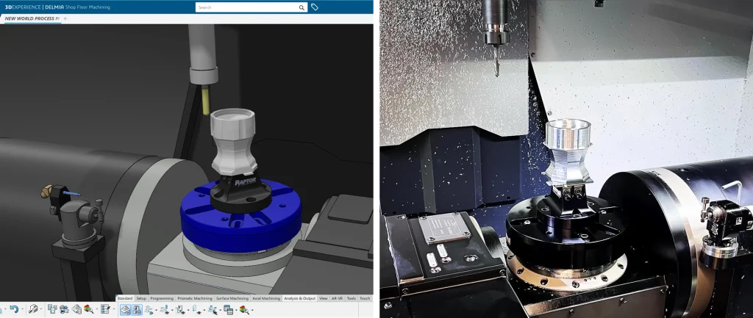This screenshot has width=753, height=318.
Task: Switch to the Standard ribbon tab
Action: 125,298
